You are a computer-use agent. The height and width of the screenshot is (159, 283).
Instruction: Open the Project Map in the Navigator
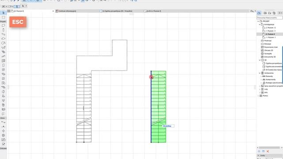(x=259, y=13)
